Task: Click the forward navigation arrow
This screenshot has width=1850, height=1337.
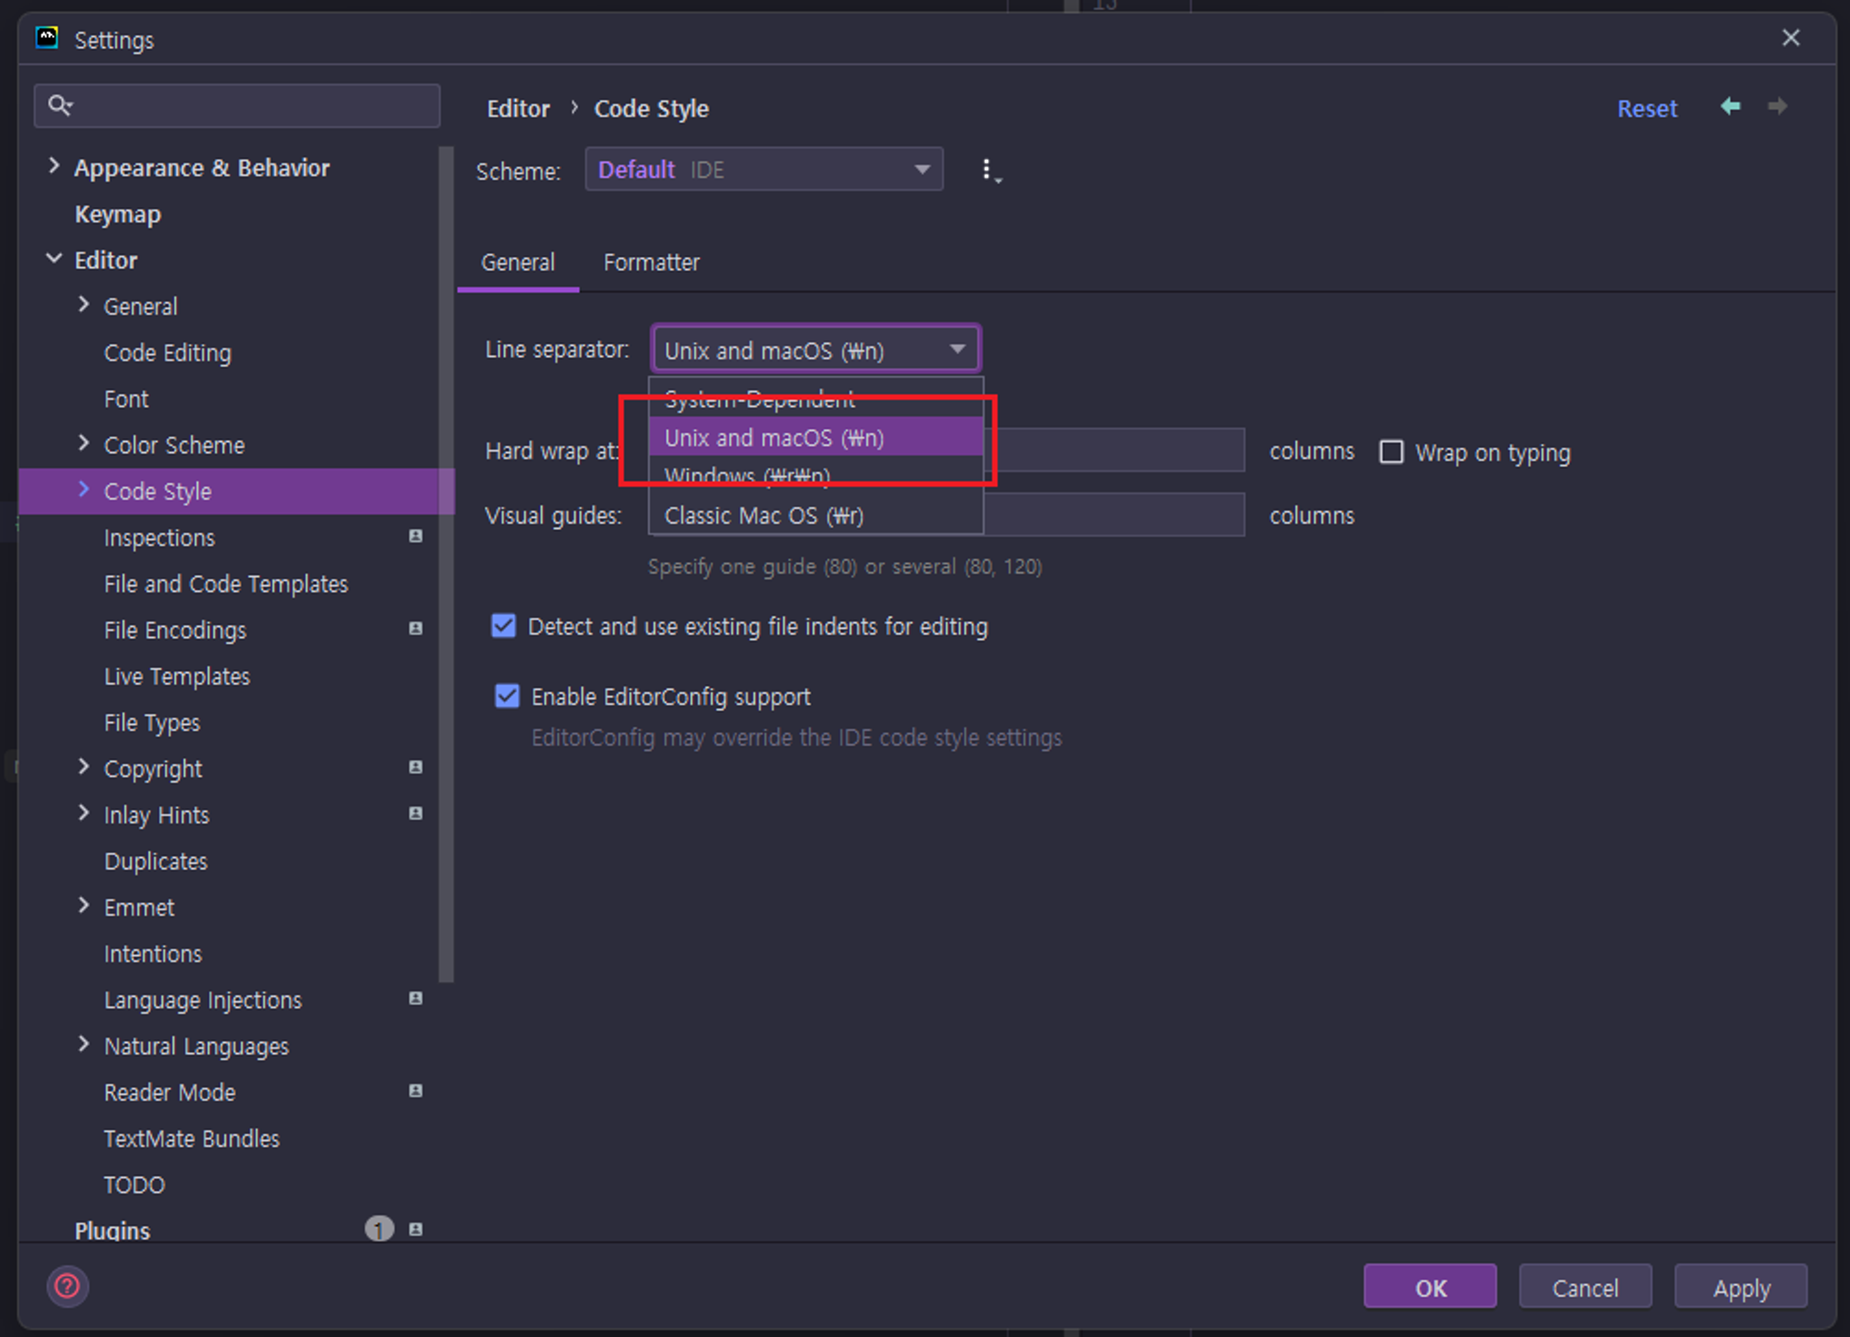Action: (x=1777, y=107)
